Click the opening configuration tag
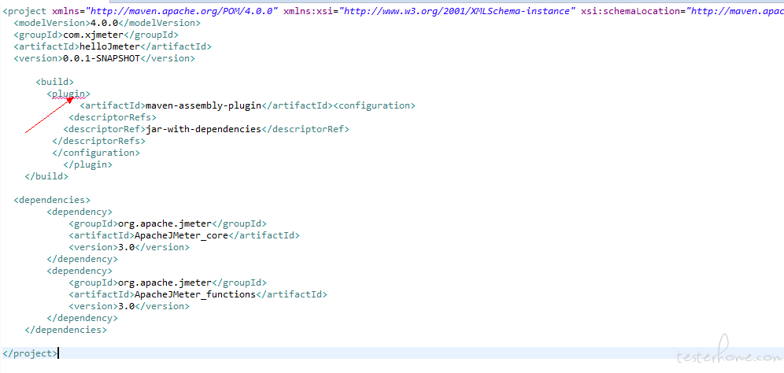 [x=374, y=105]
